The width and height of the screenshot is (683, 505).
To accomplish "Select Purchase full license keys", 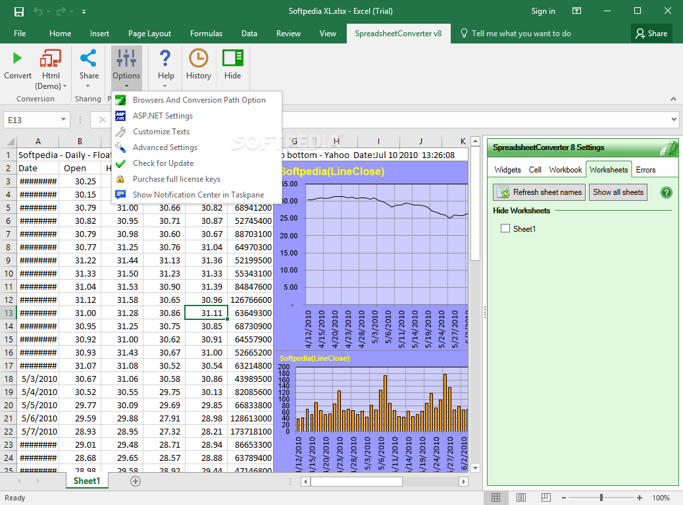I will (197, 179).
